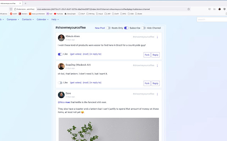This screenshot has height=141, width=227.
Task: Open the StoryGraph bookmark
Action: (70, 14)
